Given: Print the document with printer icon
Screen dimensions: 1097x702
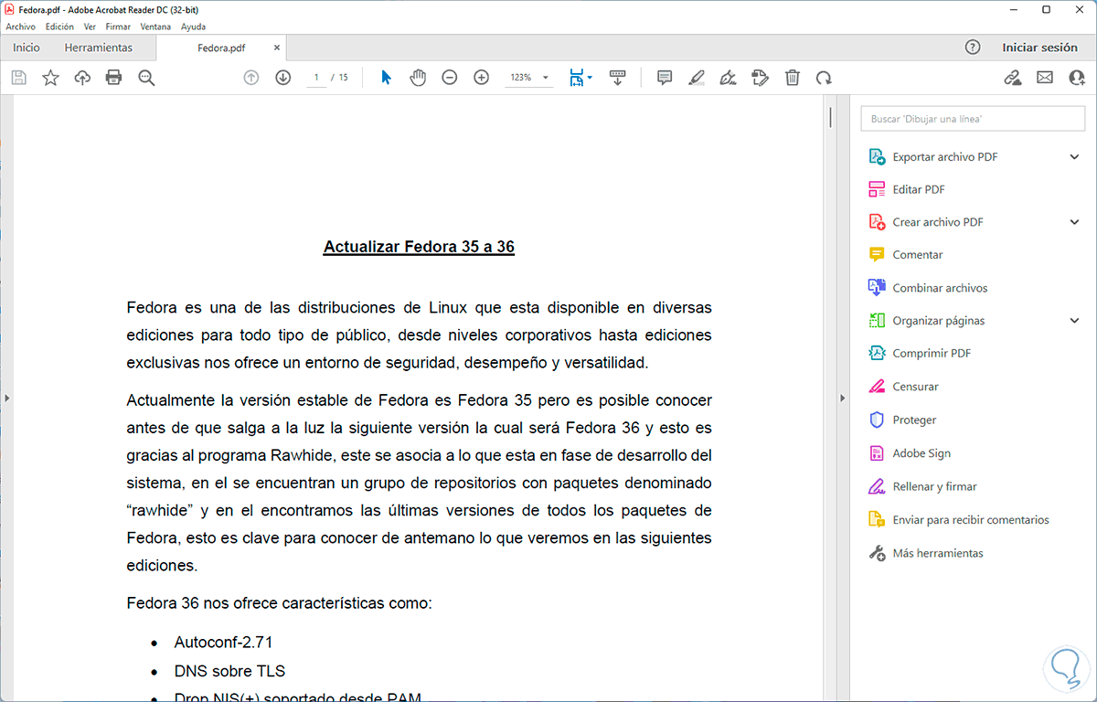Looking at the screenshot, I should pos(114,78).
